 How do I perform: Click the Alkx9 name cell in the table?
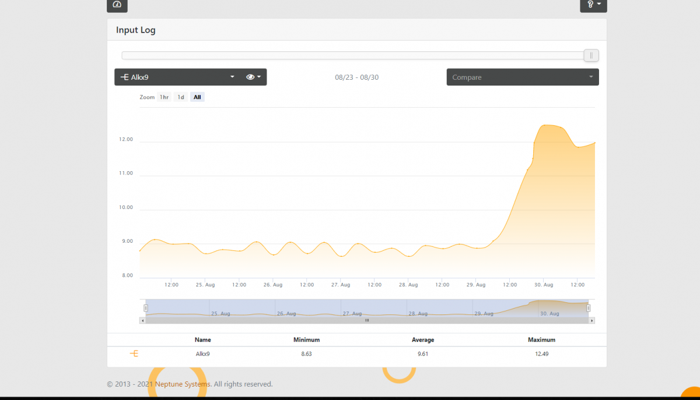(x=203, y=353)
